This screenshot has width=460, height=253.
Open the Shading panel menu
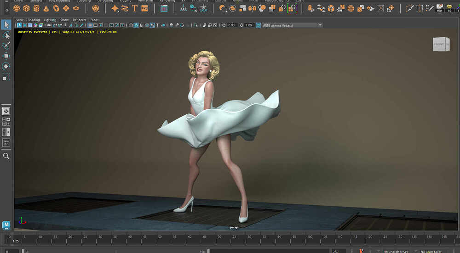click(34, 20)
